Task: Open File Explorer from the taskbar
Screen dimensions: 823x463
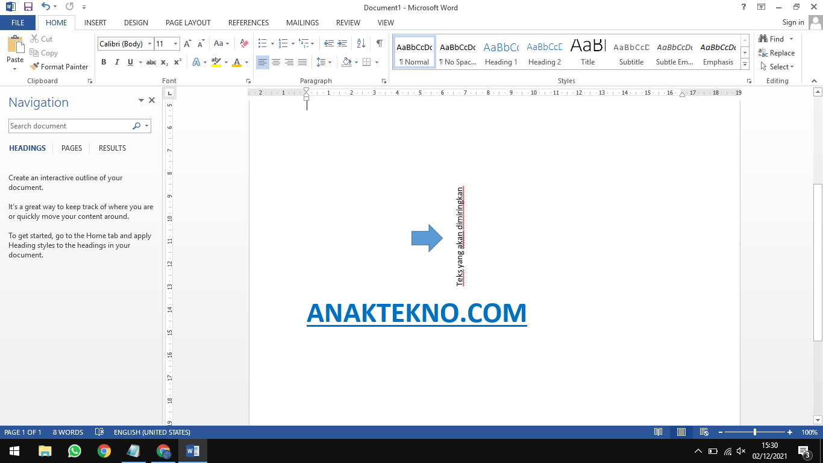Action: (x=45, y=451)
